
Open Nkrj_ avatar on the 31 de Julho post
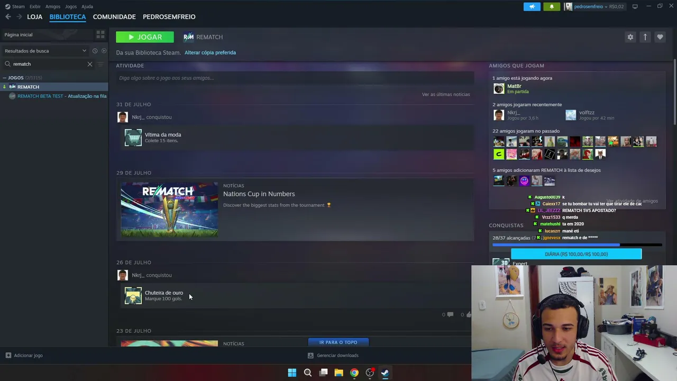click(x=122, y=117)
